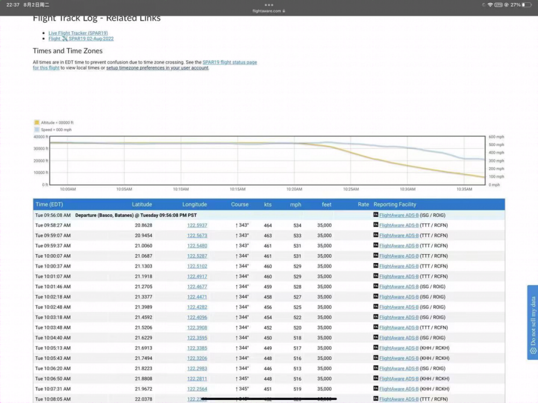Viewport: 538px width, 403px height.
Task: Click latitude value 20.8628
Action: pyautogui.click(x=143, y=225)
